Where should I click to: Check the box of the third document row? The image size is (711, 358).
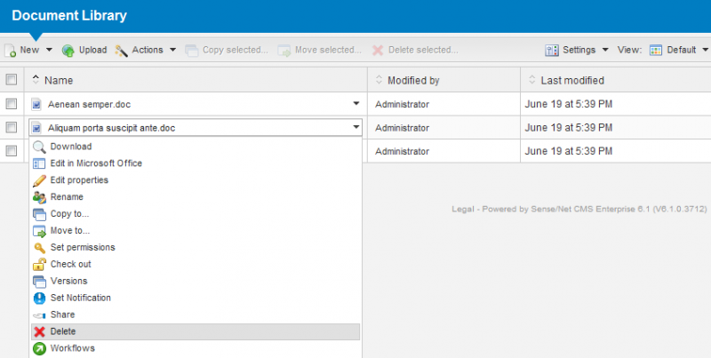[x=12, y=151]
